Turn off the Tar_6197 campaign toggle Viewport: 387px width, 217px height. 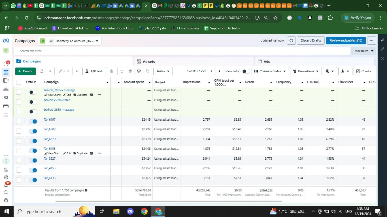click(33, 121)
